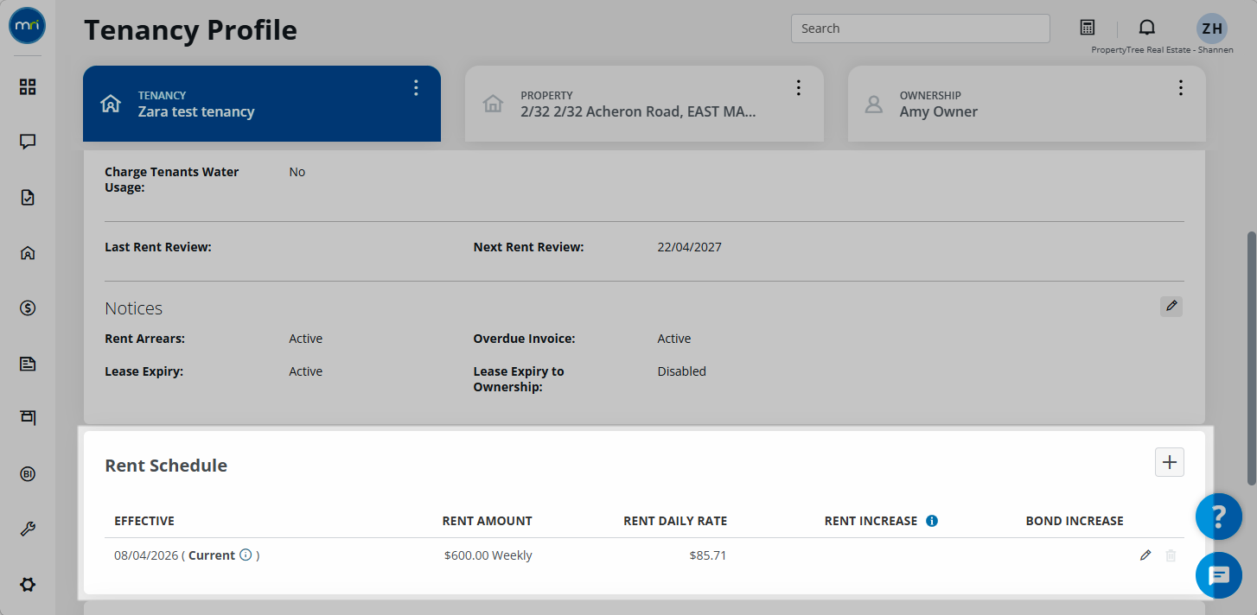Open the messages chat icon in sidebar

point(28,142)
